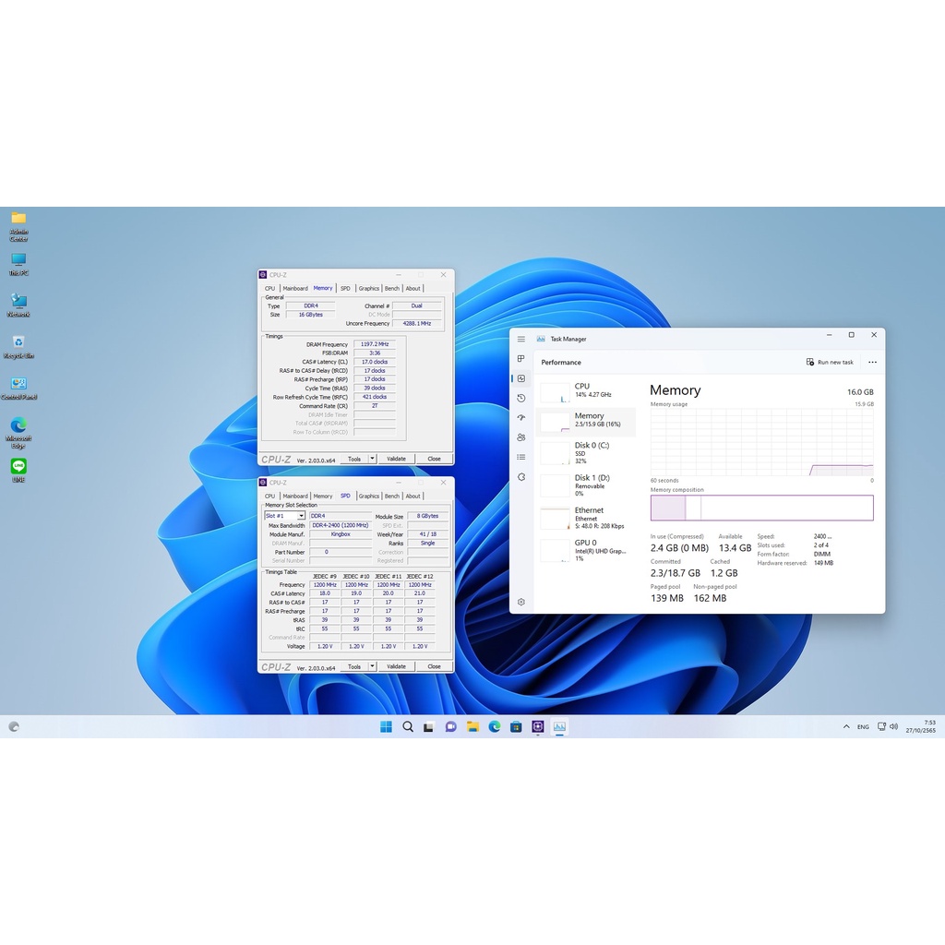Open Users page in Task Manager sidebar
The image size is (945, 945).
(x=521, y=437)
